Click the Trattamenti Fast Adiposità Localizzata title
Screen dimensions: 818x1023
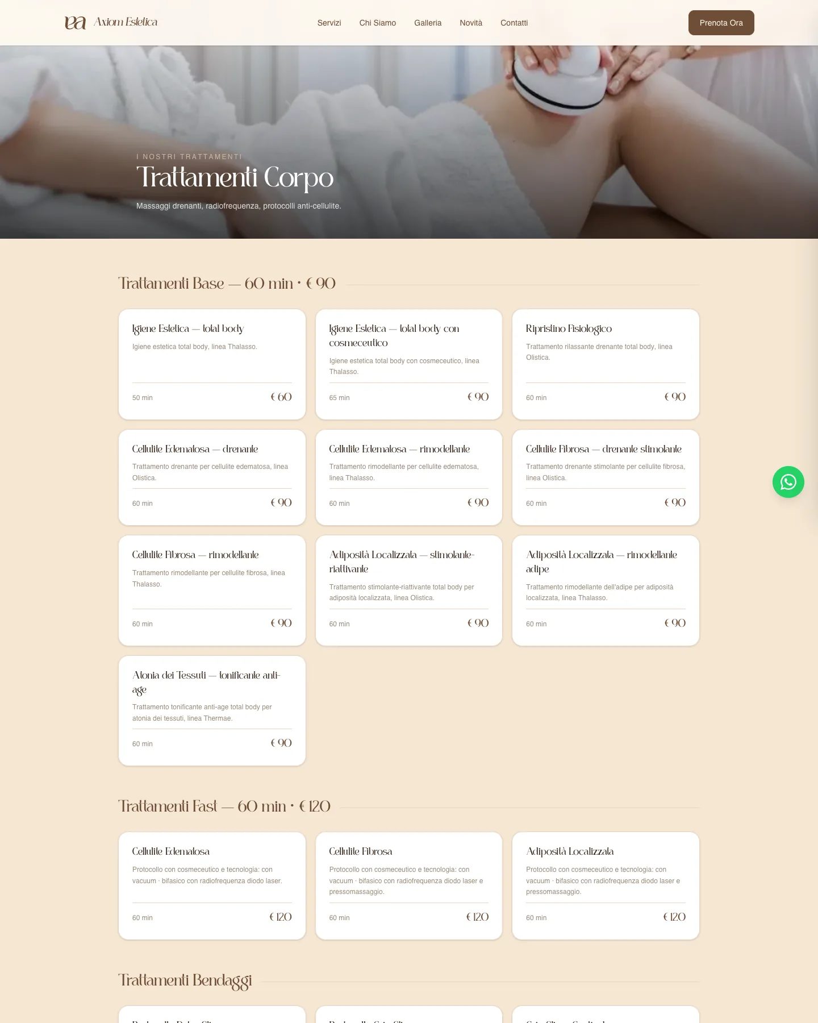pyautogui.click(x=570, y=851)
